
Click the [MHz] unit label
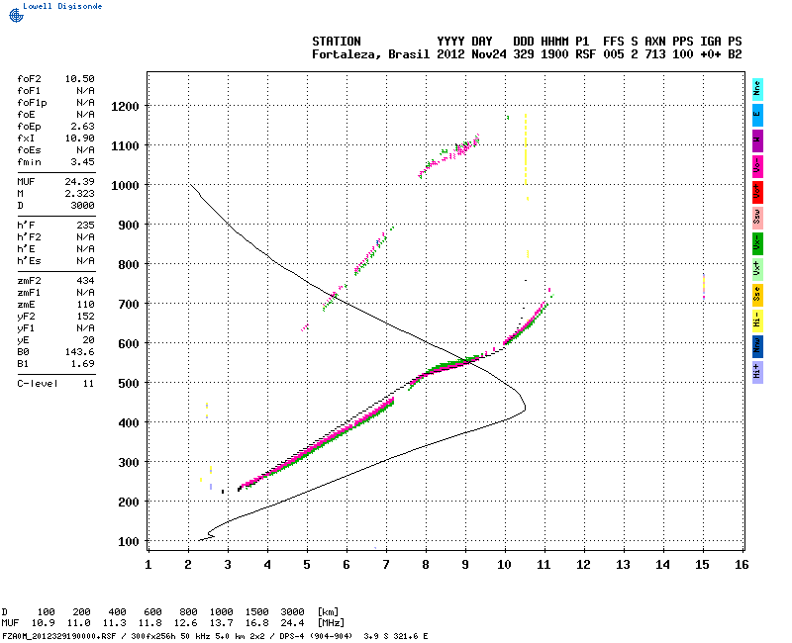[331, 623]
